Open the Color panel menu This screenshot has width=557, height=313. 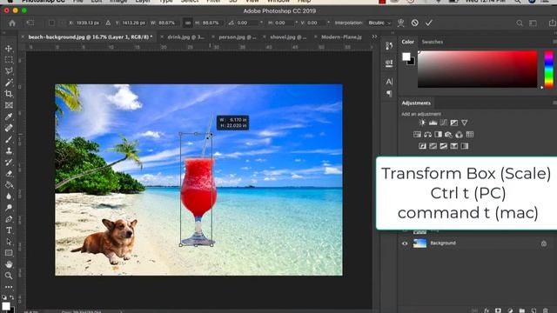555,42
